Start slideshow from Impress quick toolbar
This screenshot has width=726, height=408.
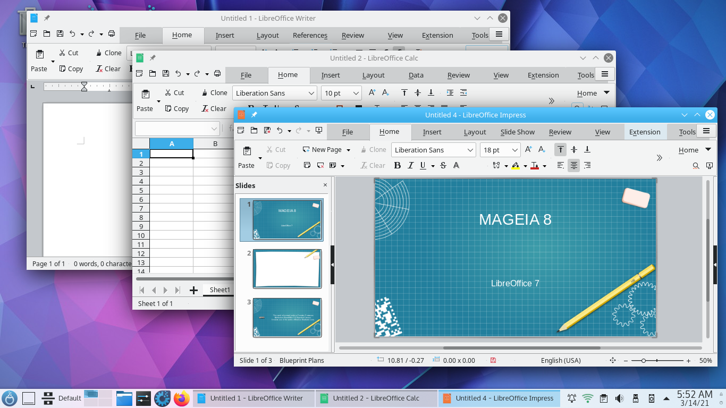pos(319,130)
